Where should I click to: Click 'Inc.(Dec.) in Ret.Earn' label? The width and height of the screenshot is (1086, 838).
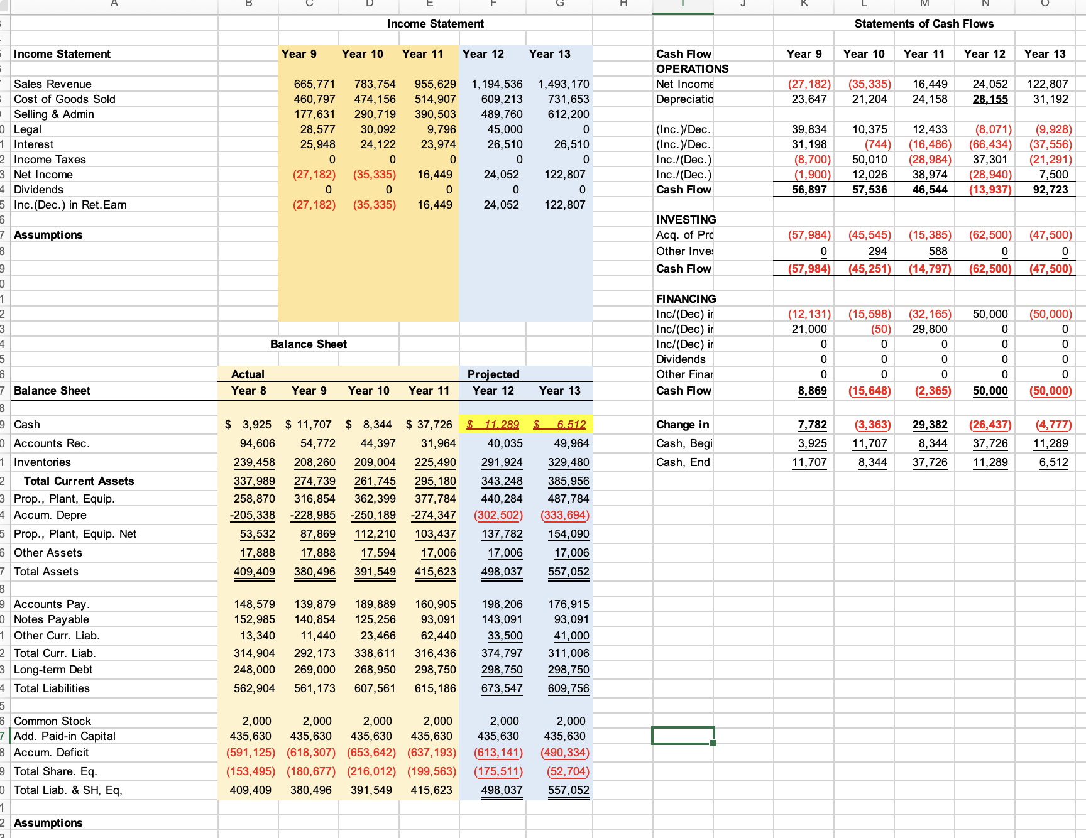(x=70, y=205)
